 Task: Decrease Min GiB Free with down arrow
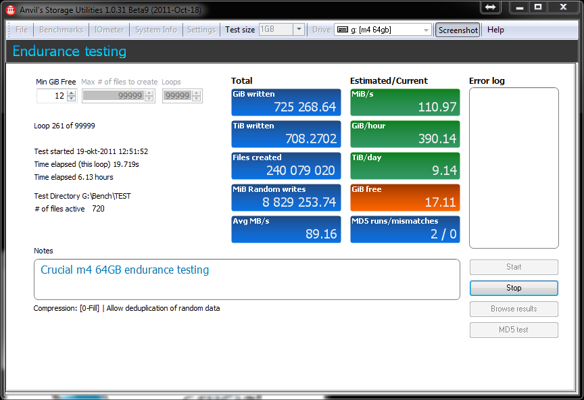click(72, 99)
